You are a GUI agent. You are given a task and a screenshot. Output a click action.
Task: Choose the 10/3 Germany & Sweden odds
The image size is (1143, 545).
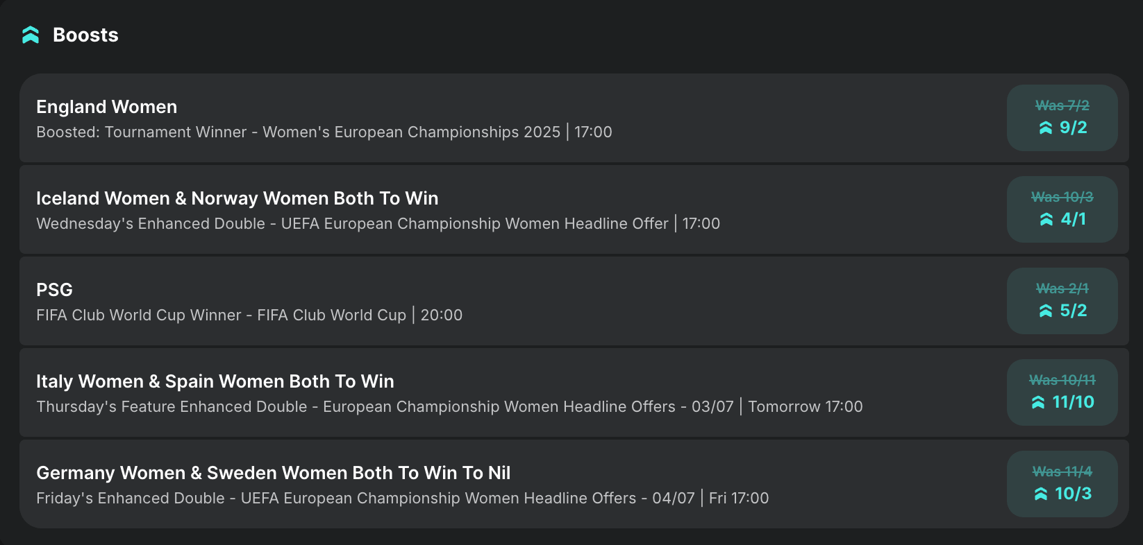(x=1062, y=484)
